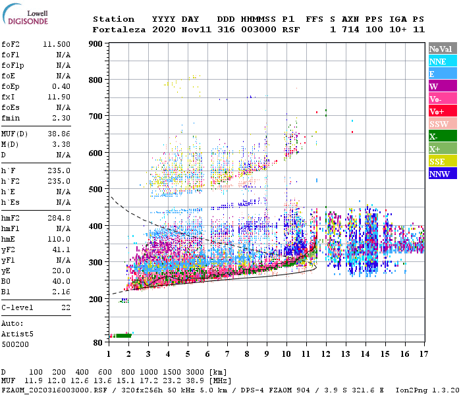461x395 pixels.
Task: Click the C-level value 22
Action: (x=66, y=307)
